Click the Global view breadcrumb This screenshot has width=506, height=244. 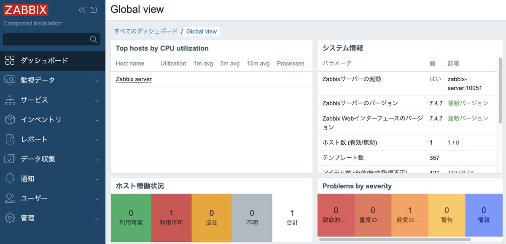click(202, 32)
